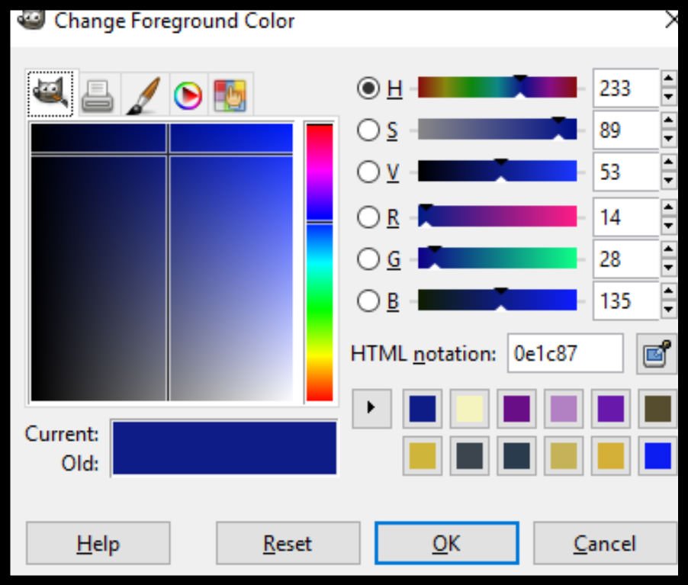This screenshot has width=688, height=585.
Task: Click the Hue slider bar
Action: pyautogui.click(x=497, y=87)
